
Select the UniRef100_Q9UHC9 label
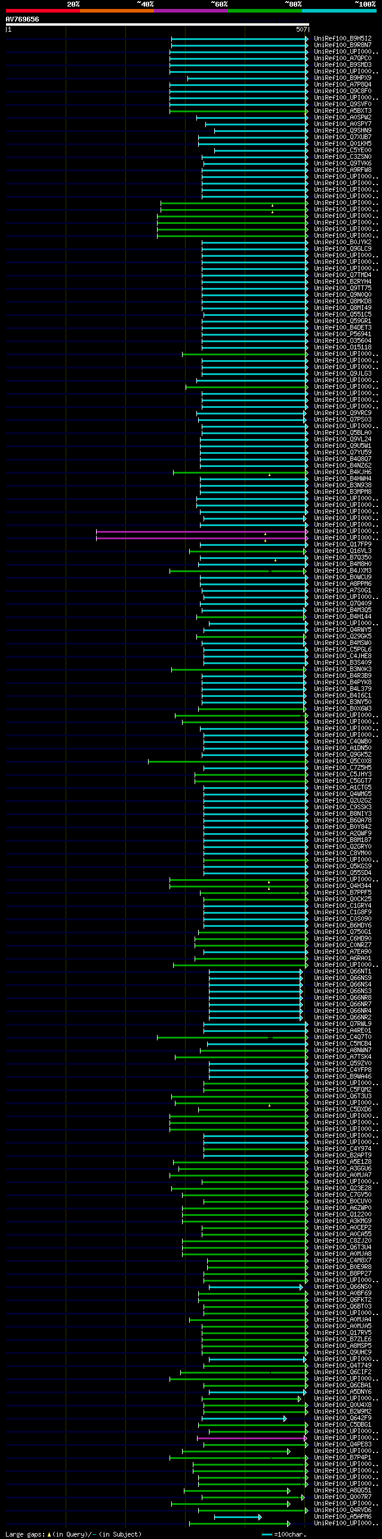(x=343, y=1353)
